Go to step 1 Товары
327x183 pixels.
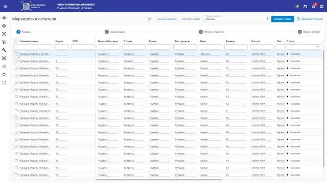24,32
